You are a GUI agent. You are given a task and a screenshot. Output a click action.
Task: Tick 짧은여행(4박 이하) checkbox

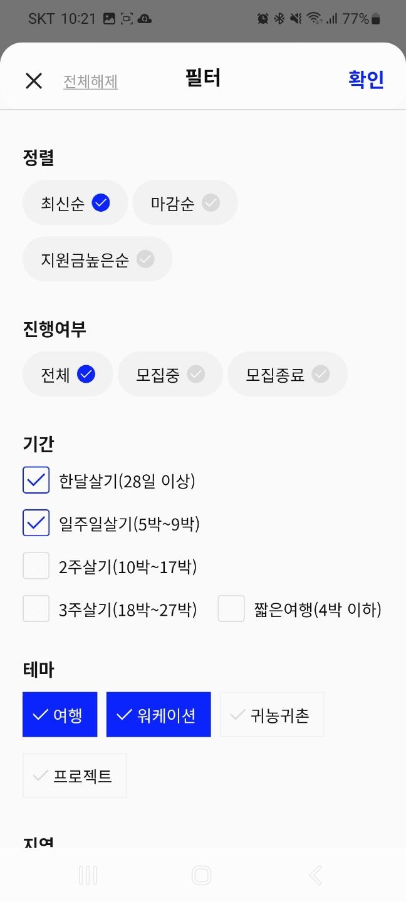click(x=231, y=609)
